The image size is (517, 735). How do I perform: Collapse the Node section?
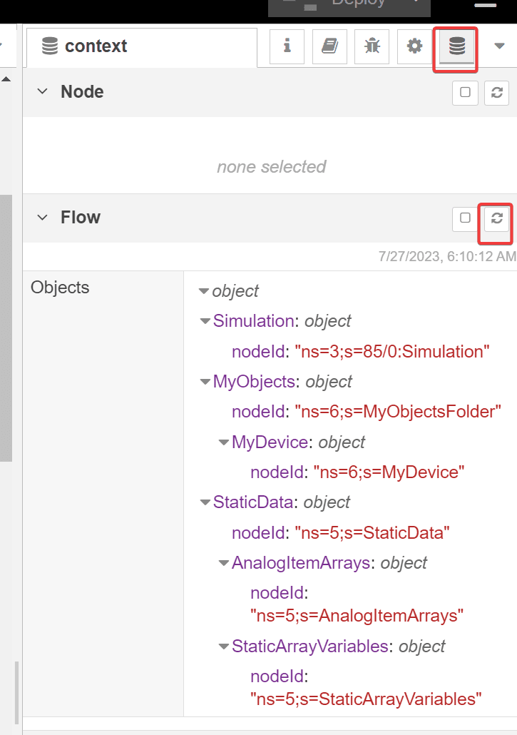[x=41, y=91]
